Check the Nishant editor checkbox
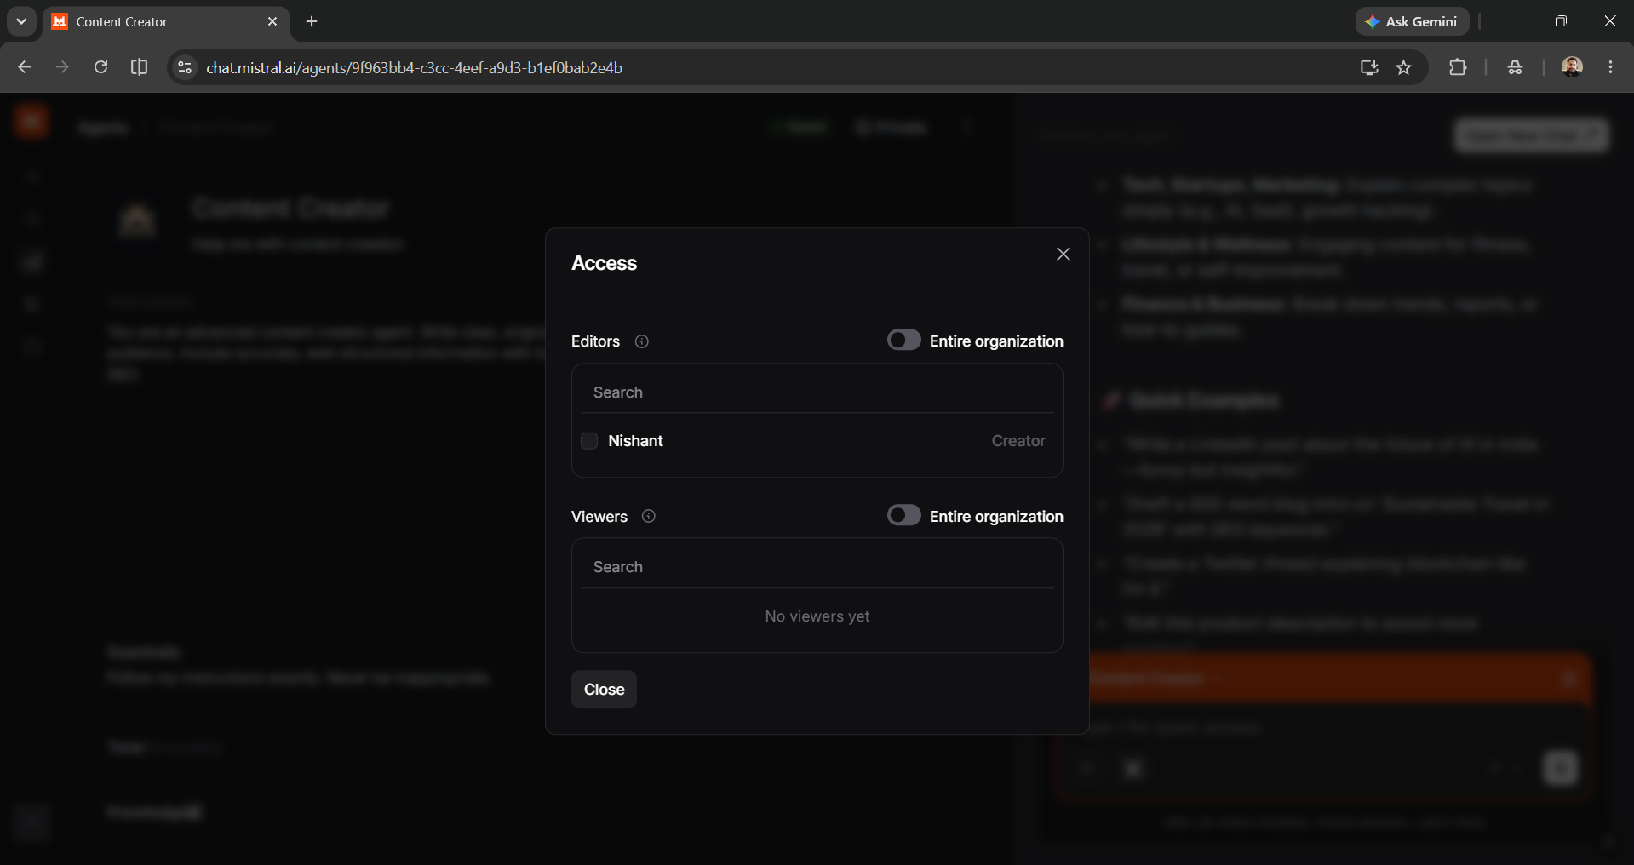1634x865 pixels. tap(589, 441)
